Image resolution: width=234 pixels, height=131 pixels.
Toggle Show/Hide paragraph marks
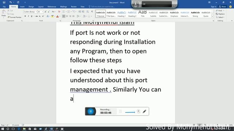click(x=92, y=12)
